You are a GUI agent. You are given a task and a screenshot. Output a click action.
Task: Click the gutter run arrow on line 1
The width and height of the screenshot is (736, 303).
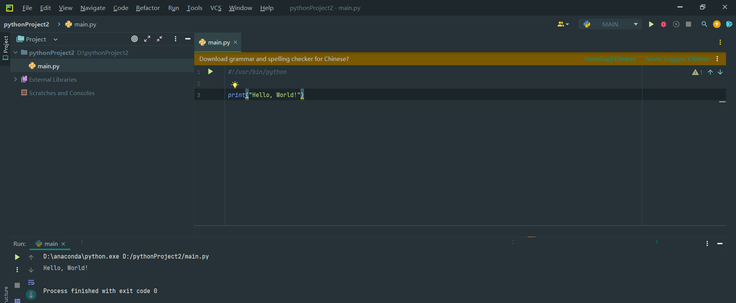210,71
